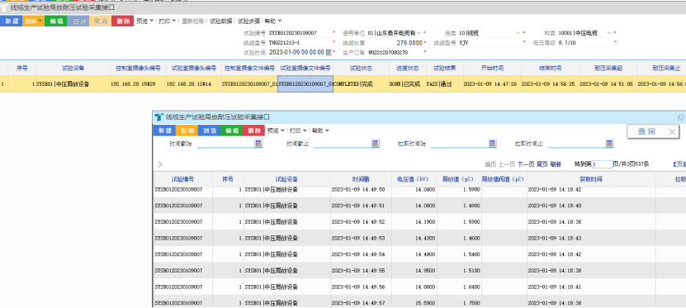The width and height of the screenshot is (686, 308).
Task: Click the page number input box
Action: click(603, 164)
